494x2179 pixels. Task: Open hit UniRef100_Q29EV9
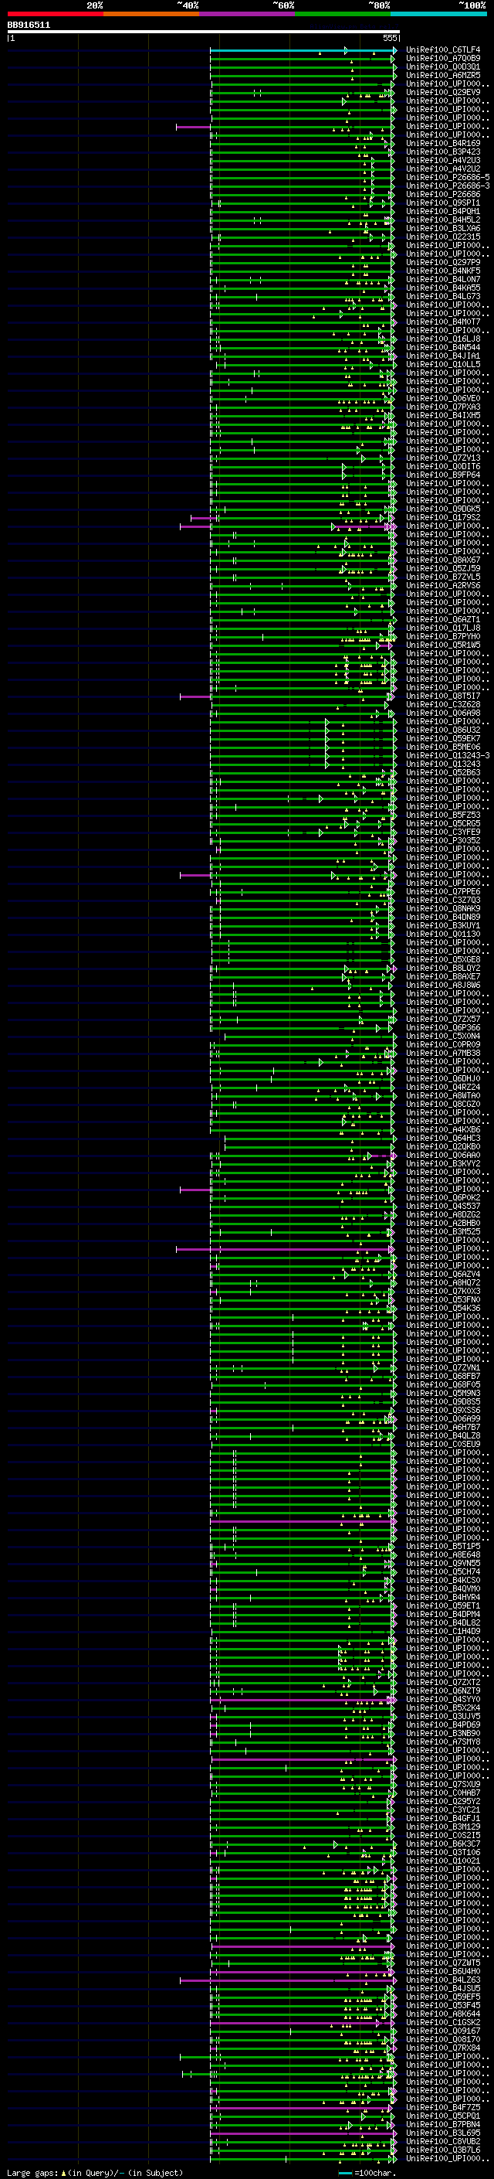(443, 92)
